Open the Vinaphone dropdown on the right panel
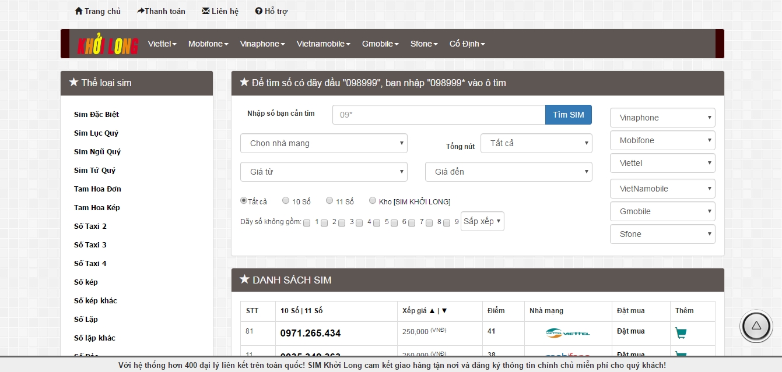The image size is (782, 372). (x=662, y=118)
